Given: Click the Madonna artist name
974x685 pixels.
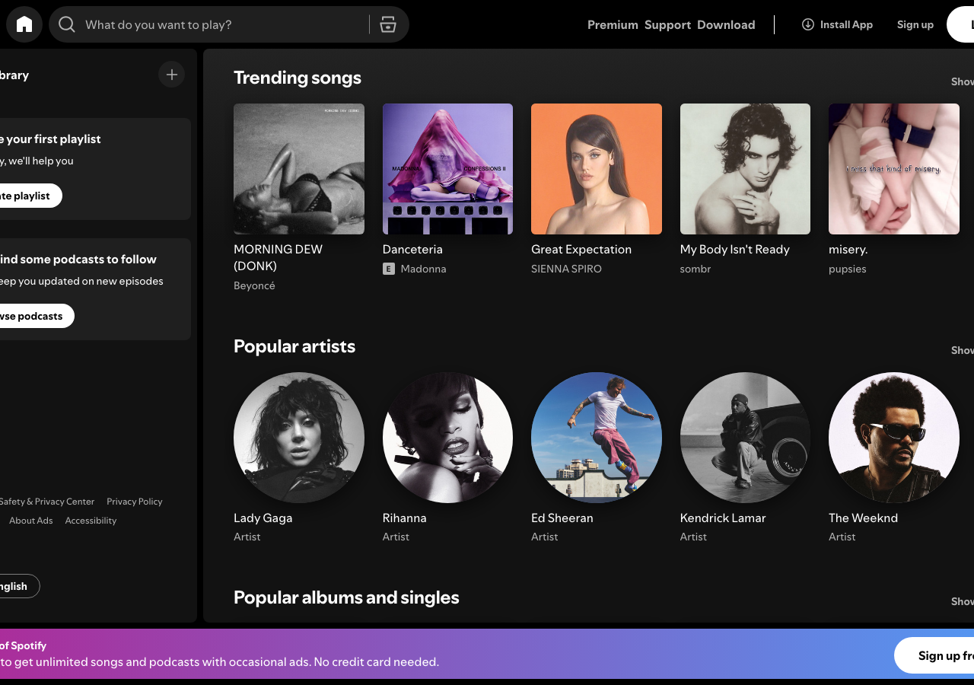Looking at the screenshot, I should [x=423, y=269].
